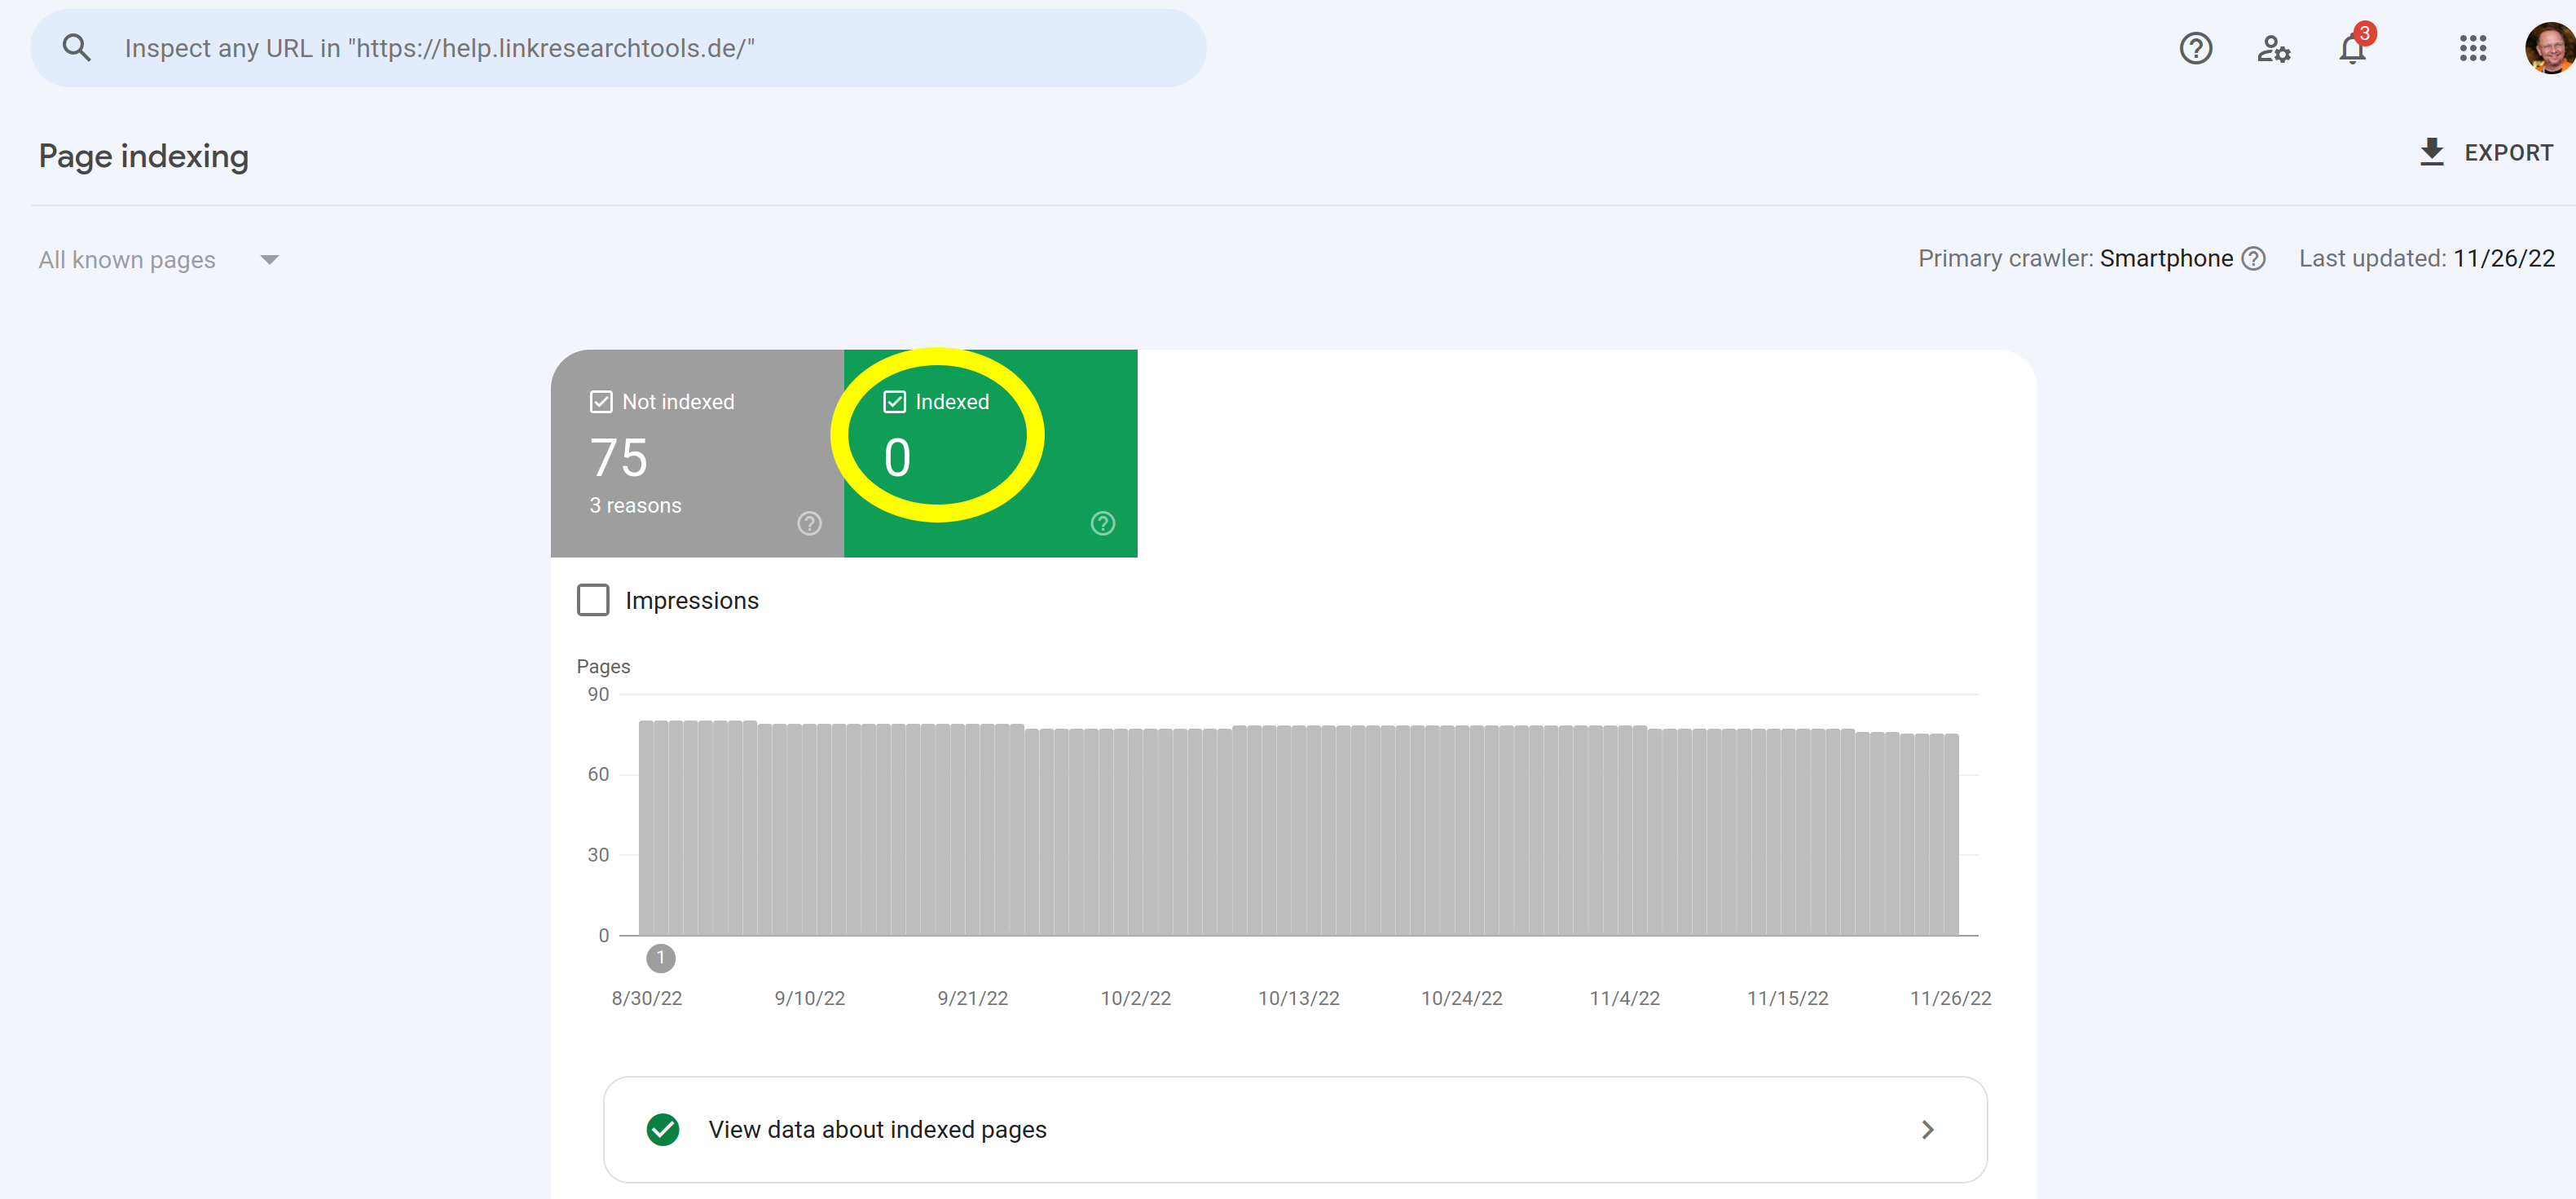The height and width of the screenshot is (1199, 2576).
Task: Click the green check status icon
Action: coord(662,1130)
